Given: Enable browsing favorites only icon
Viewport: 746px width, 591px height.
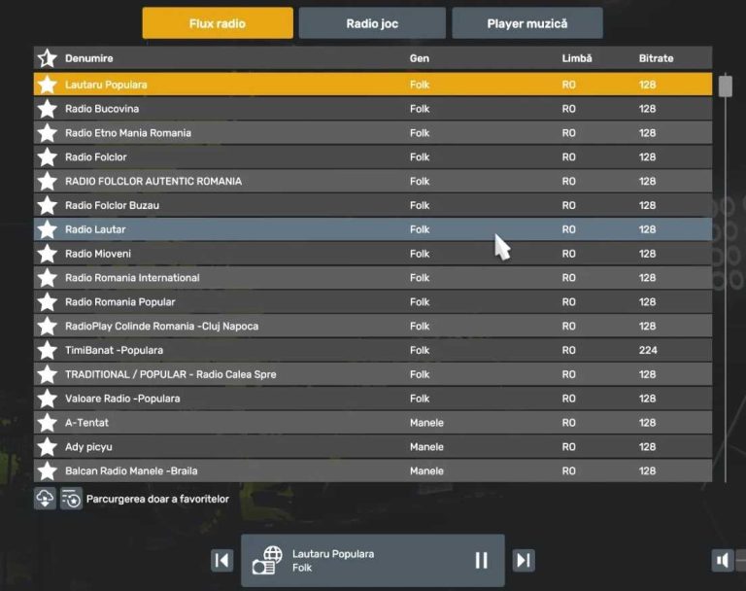Looking at the screenshot, I should coord(71,499).
